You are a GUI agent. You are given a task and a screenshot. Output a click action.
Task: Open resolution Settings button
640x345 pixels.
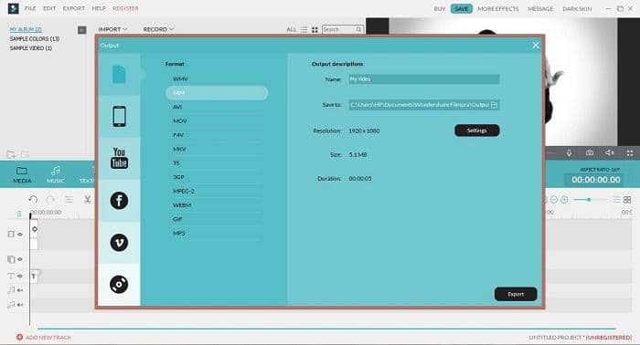[x=476, y=131]
